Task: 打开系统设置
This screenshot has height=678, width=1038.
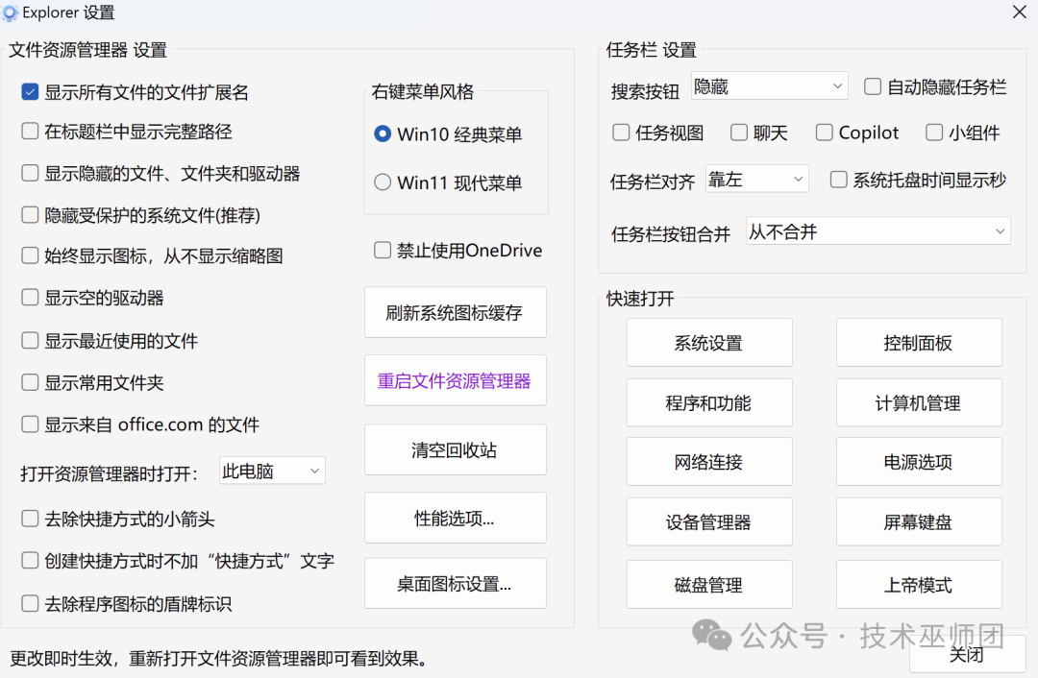Action: click(x=708, y=342)
